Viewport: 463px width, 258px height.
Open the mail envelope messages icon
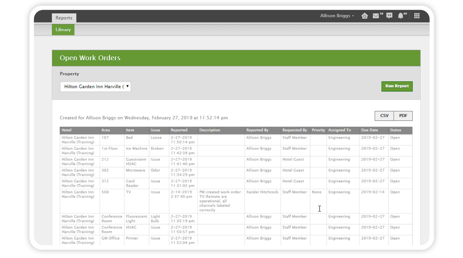(376, 16)
